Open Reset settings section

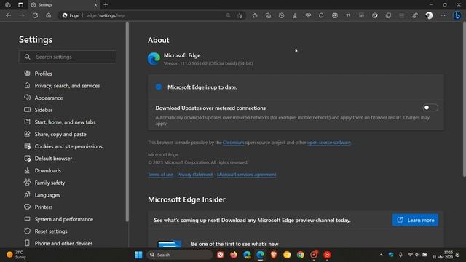click(45, 231)
